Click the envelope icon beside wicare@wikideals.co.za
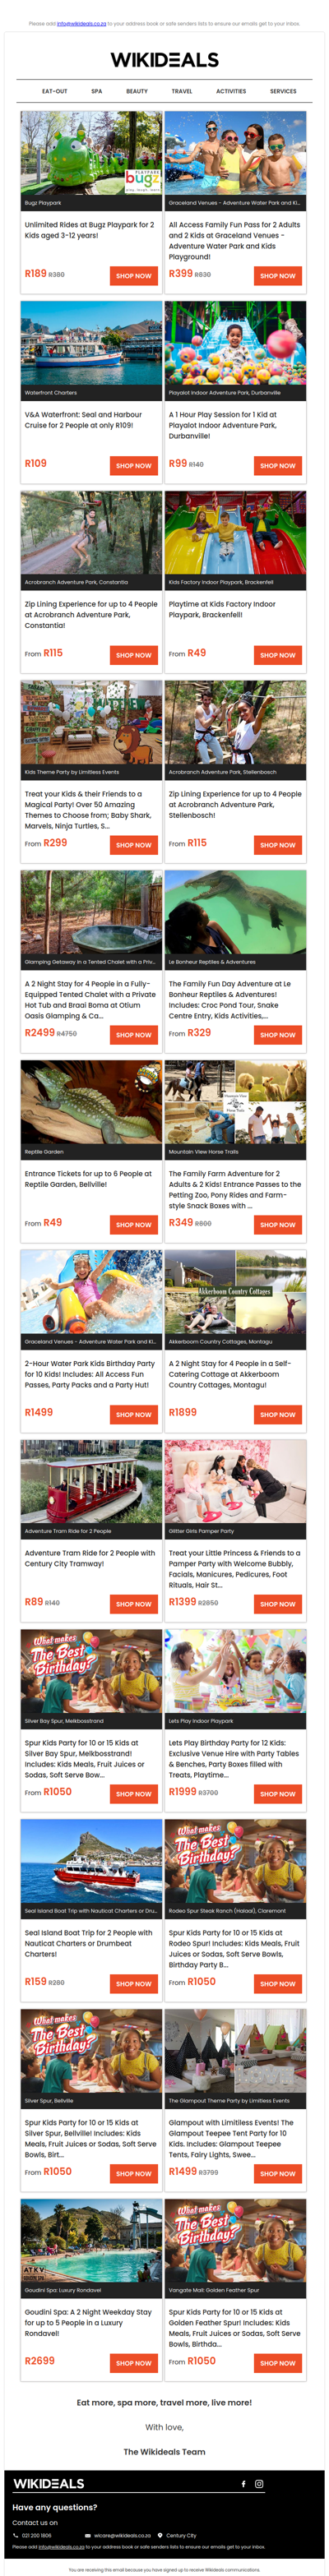The image size is (329, 2576). [88, 2535]
